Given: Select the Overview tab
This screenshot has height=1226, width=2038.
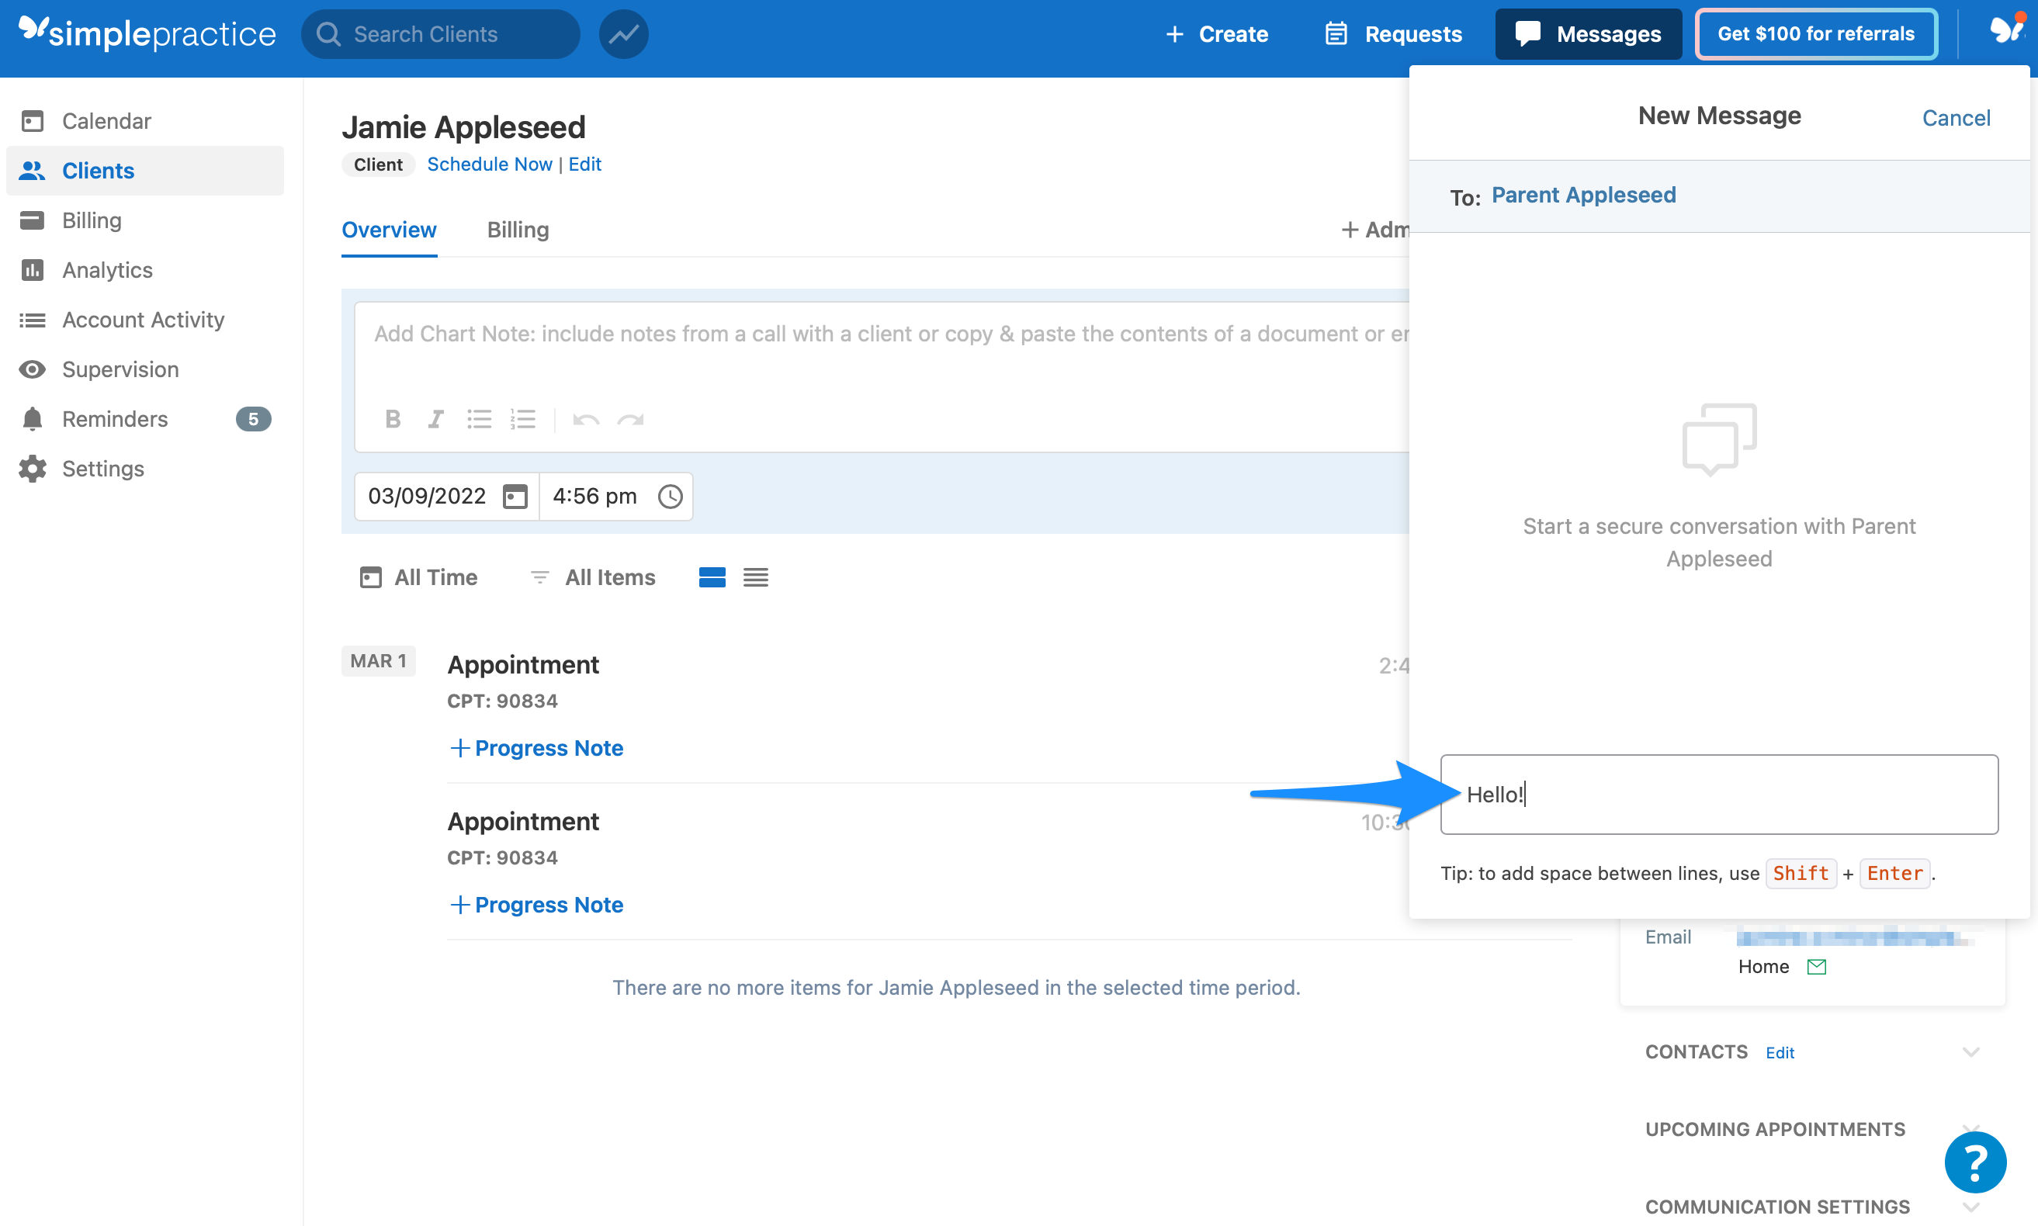Looking at the screenshot, I should pos(389,230).
